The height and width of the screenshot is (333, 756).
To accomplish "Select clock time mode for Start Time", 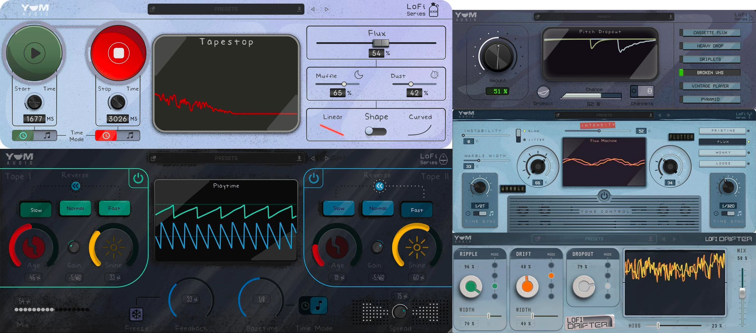I will click(x=23, y=136).
